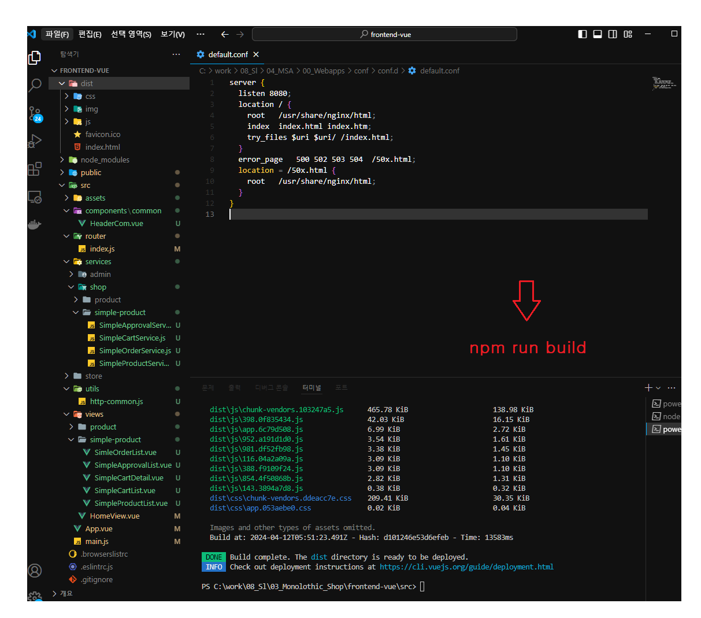Toggle the secondary side bar layout button

(x=613, y=34)
